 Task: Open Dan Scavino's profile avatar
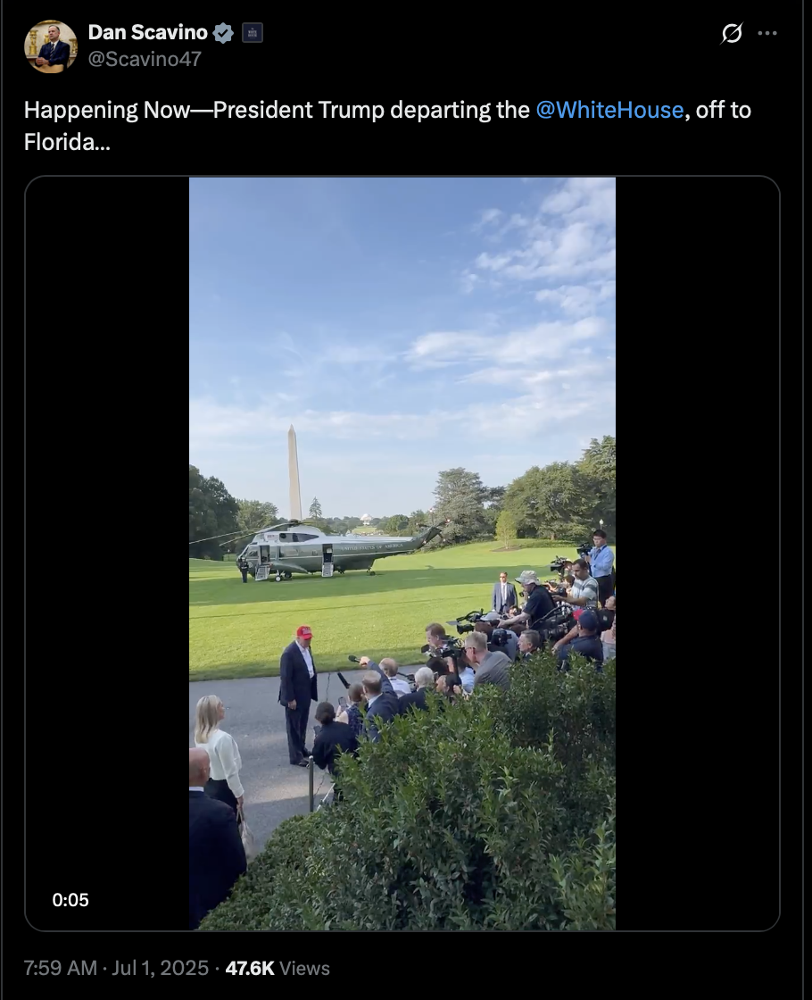[50, 46]
